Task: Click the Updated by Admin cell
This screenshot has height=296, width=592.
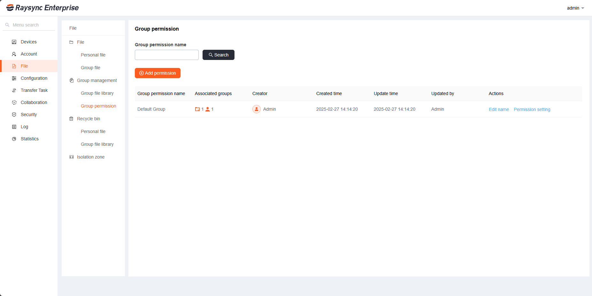Action: (437, 109)
